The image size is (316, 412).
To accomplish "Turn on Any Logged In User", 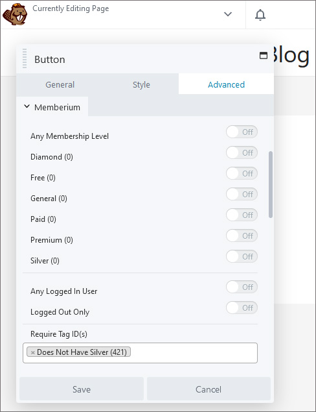I will pos(242,287).
